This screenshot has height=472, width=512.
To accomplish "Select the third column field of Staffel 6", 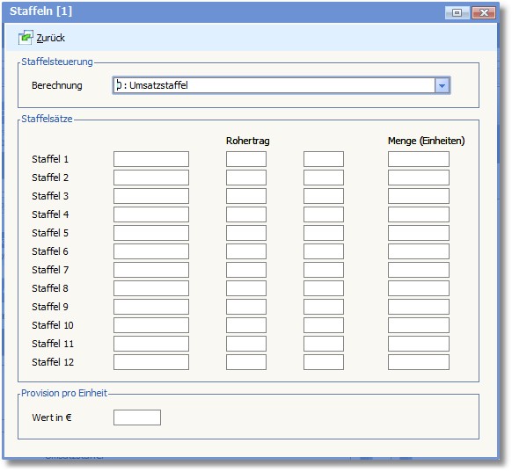I will click(324, 251).
